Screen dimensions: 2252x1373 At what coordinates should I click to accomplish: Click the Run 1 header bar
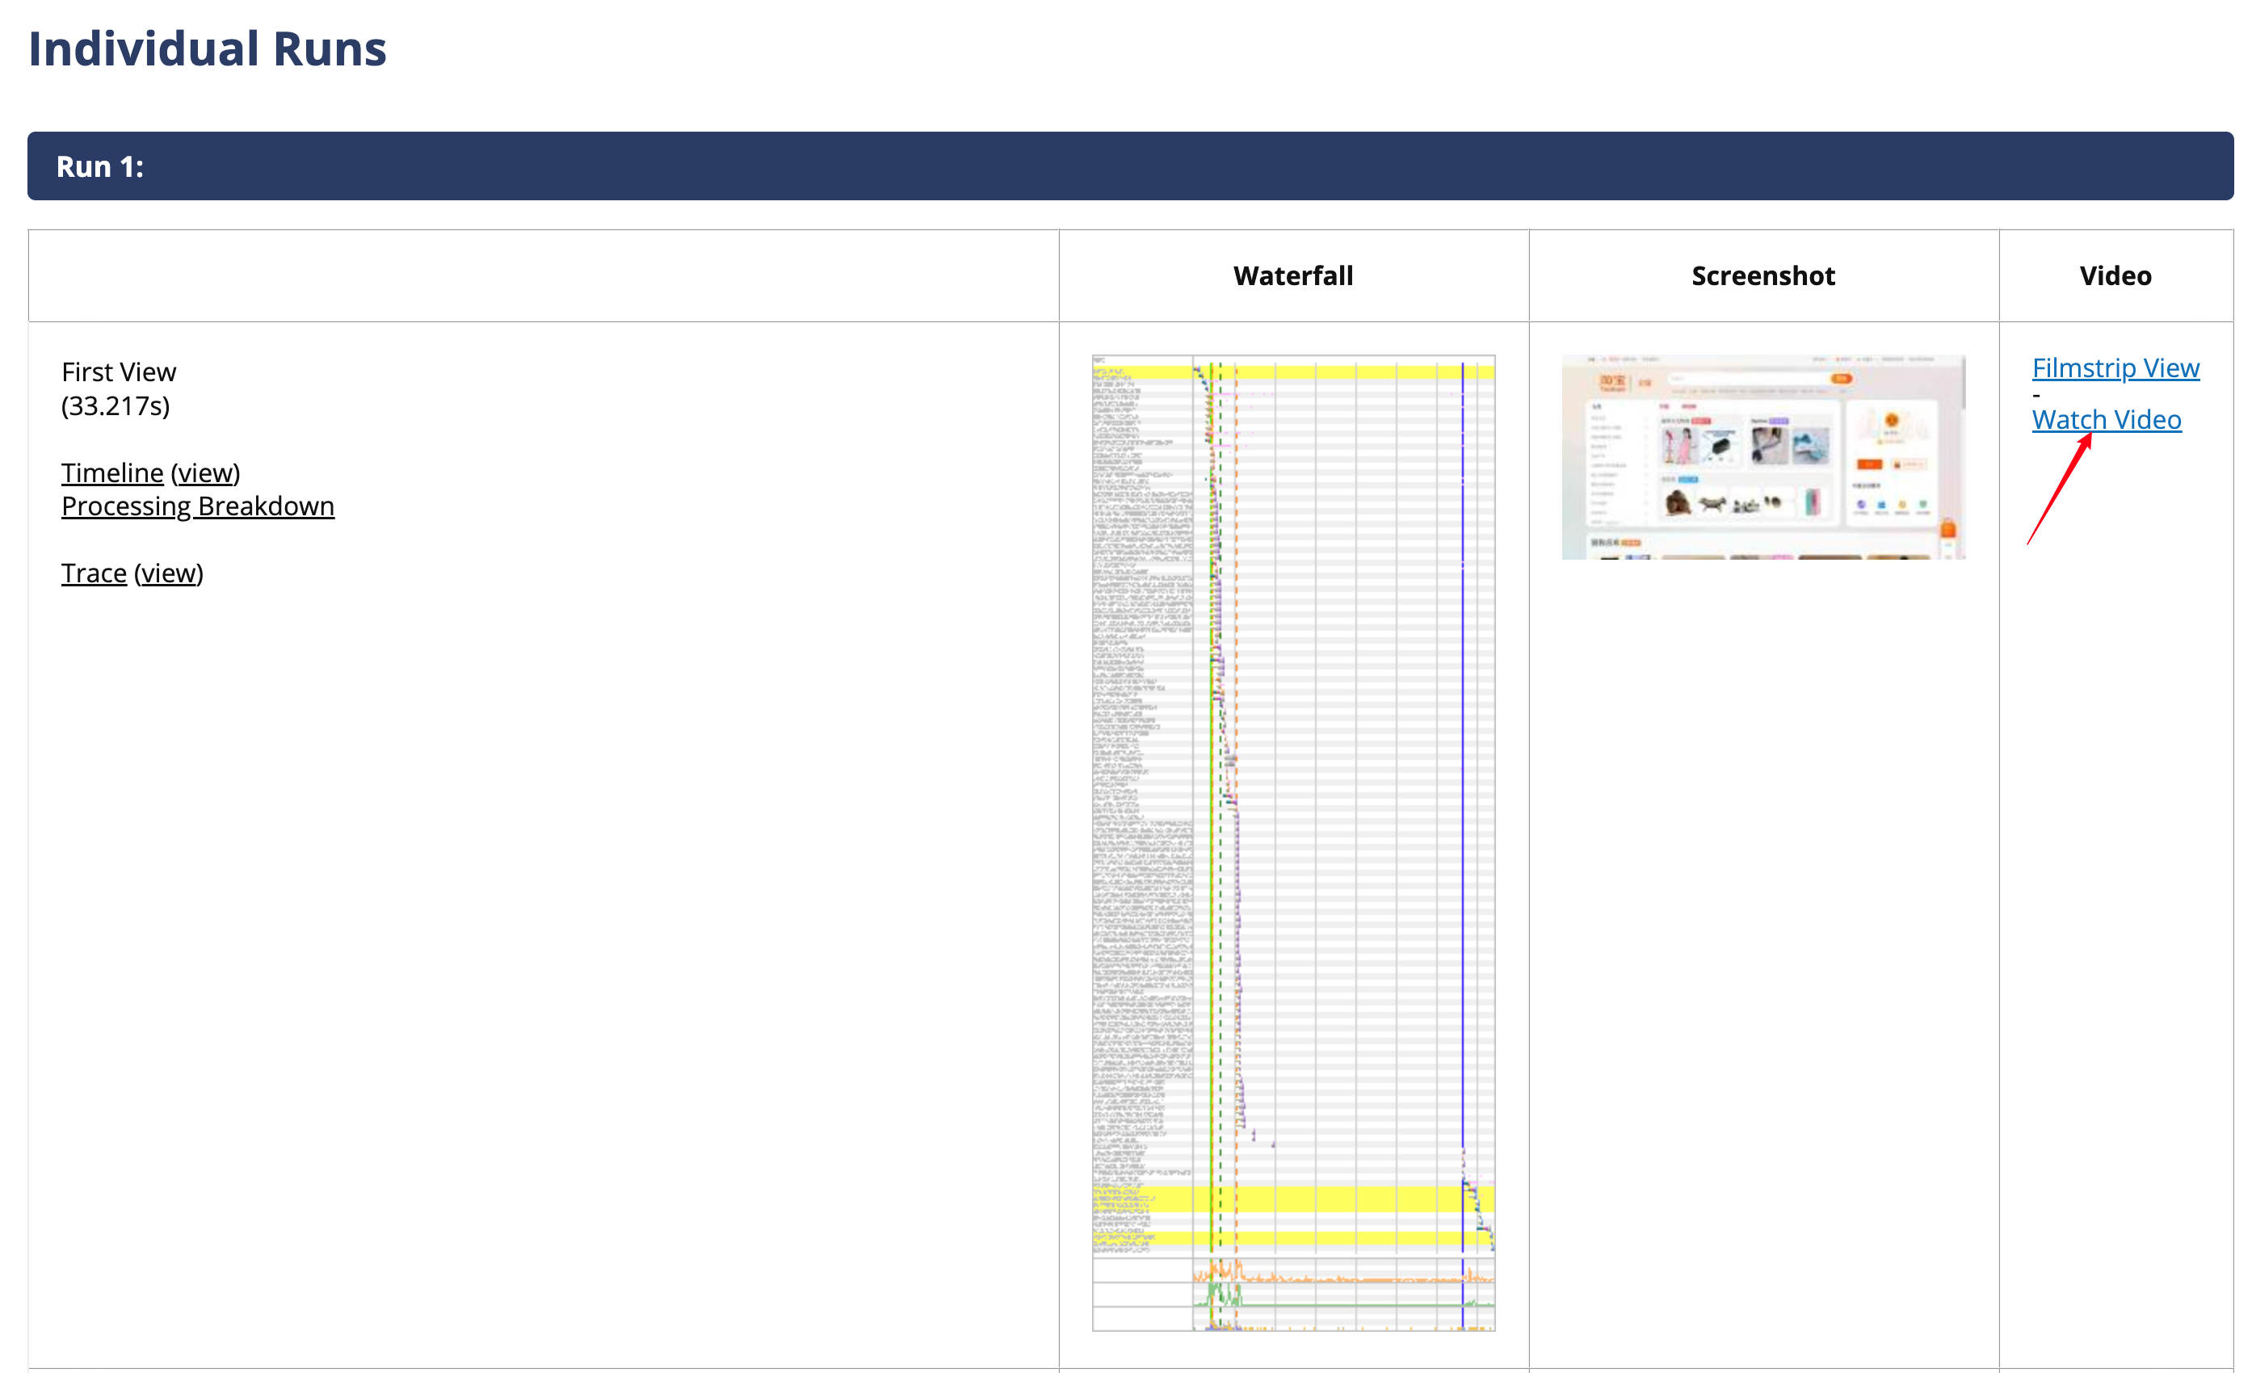click(x=1131, y=166)
